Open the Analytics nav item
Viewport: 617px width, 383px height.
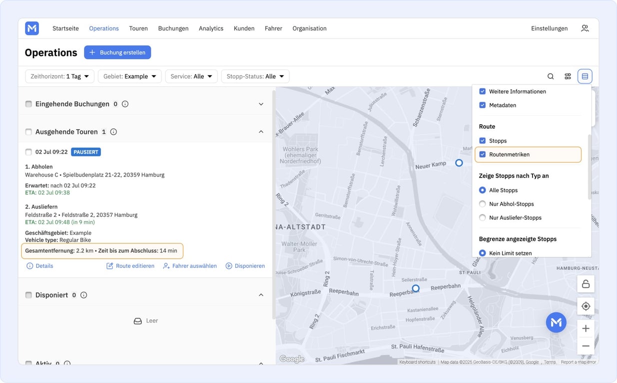(x=211, y=28)
